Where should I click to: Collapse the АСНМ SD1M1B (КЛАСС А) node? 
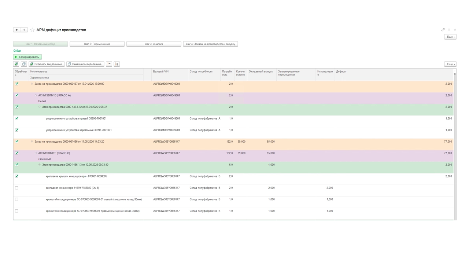point(36,95)
